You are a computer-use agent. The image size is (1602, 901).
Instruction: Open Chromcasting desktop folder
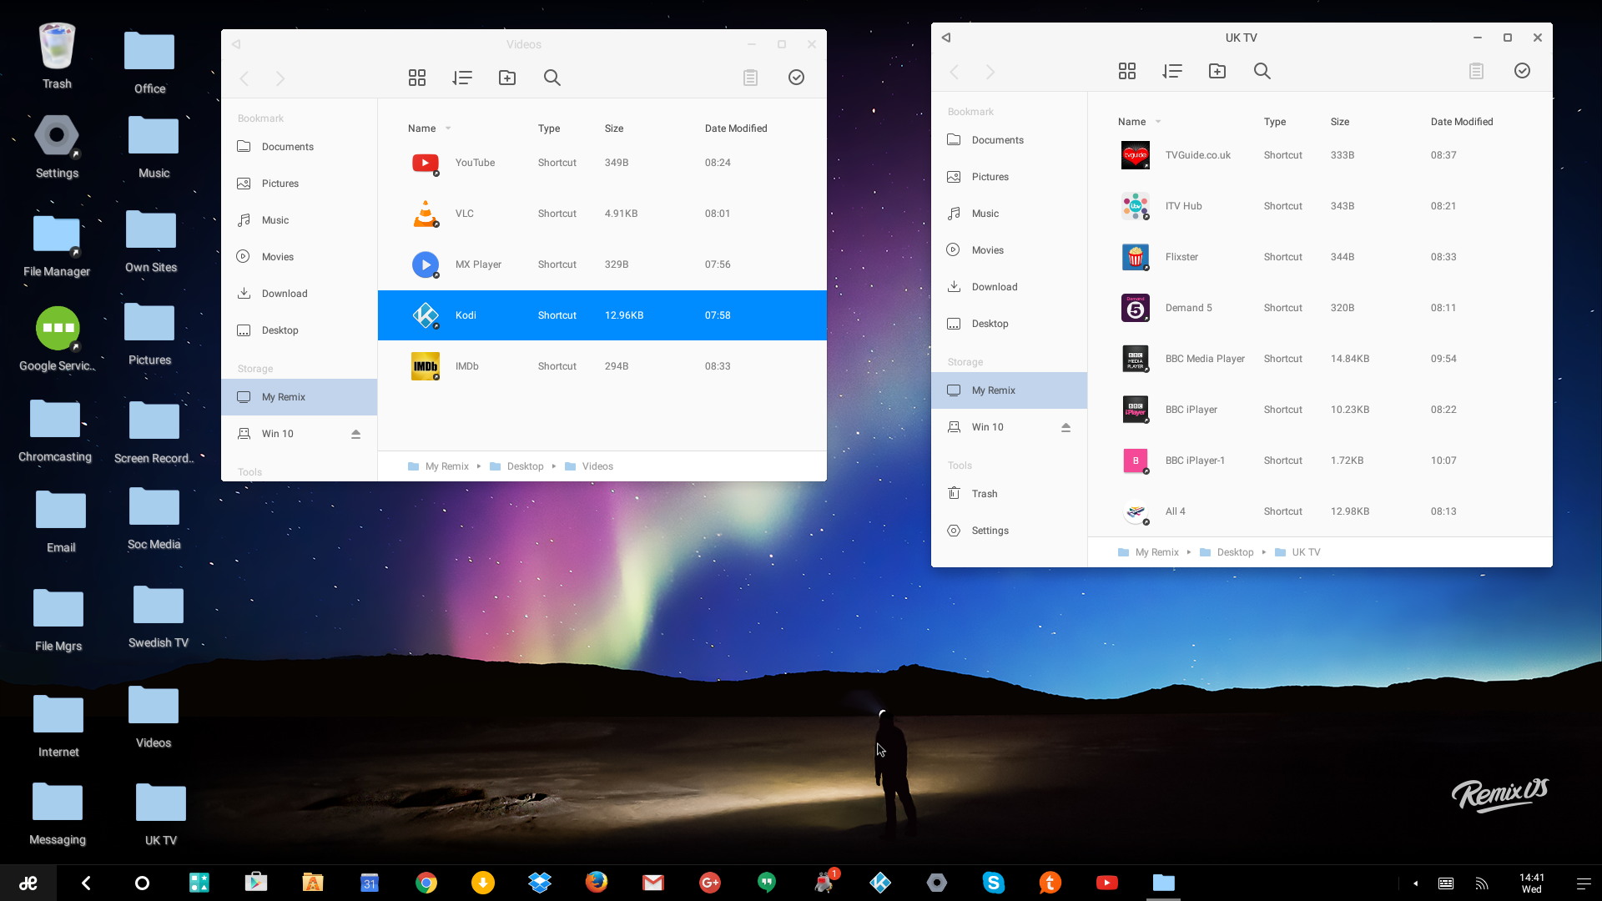(55, 430)
